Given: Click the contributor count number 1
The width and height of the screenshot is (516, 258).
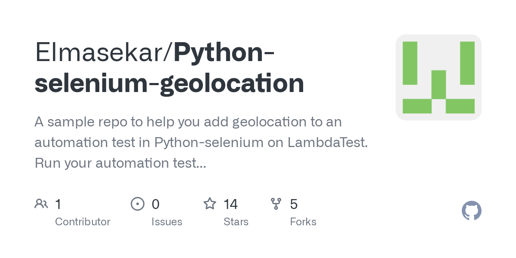Looking at the screenshot, I should tap(58, 204).
